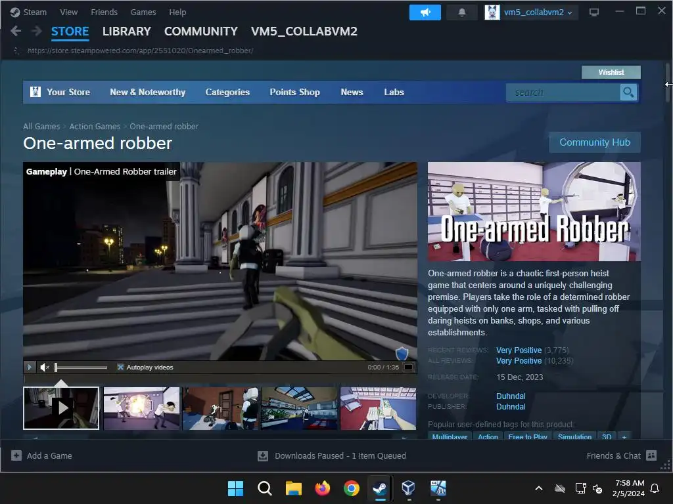Click the trailer progress bar

[x=220, y=379]
